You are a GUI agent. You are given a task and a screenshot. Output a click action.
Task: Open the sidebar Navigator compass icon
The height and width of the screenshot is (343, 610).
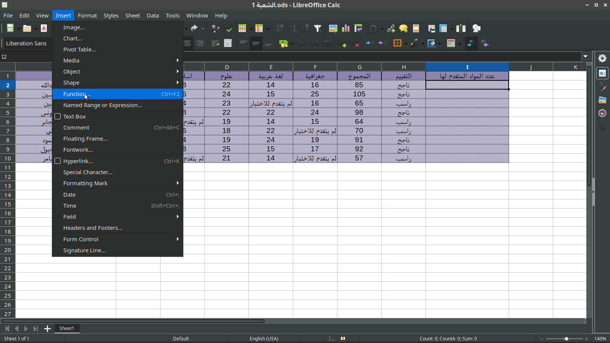pos(602,114)
